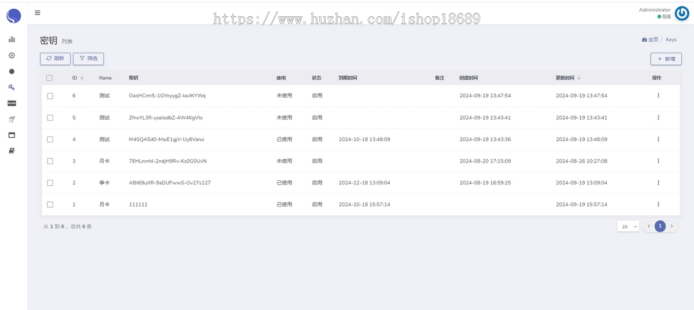The width and height of the screenshot is (694, 310).
Task: Open the running figure sidebar icon
Action: click(x=12, y=119)
